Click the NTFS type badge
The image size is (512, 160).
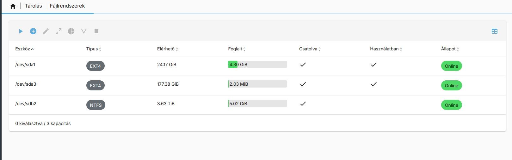[x=96, y=105]
